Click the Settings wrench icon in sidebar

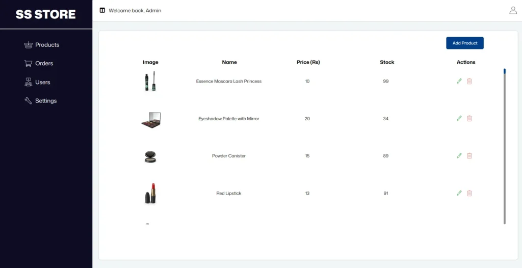point(29,100)
